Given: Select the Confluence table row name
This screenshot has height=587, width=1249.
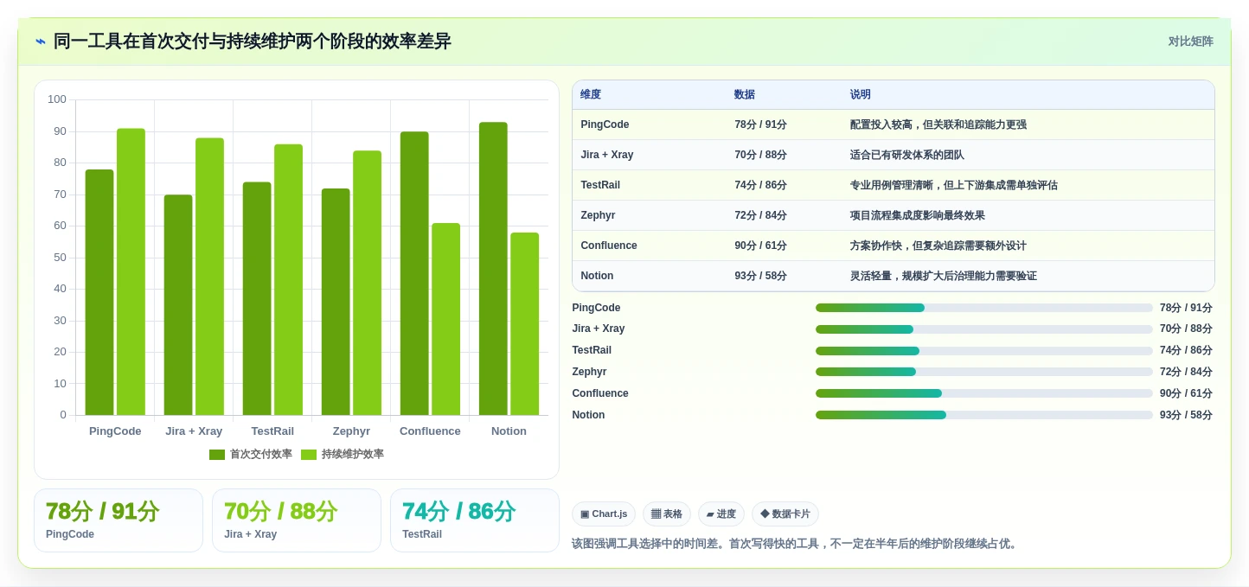Looking at the screenshot, I should pos(609,246).
